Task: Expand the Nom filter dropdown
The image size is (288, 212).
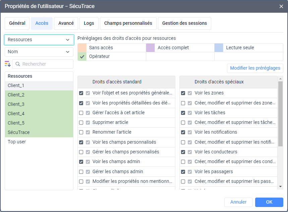Action: click(x=39, y=52)
